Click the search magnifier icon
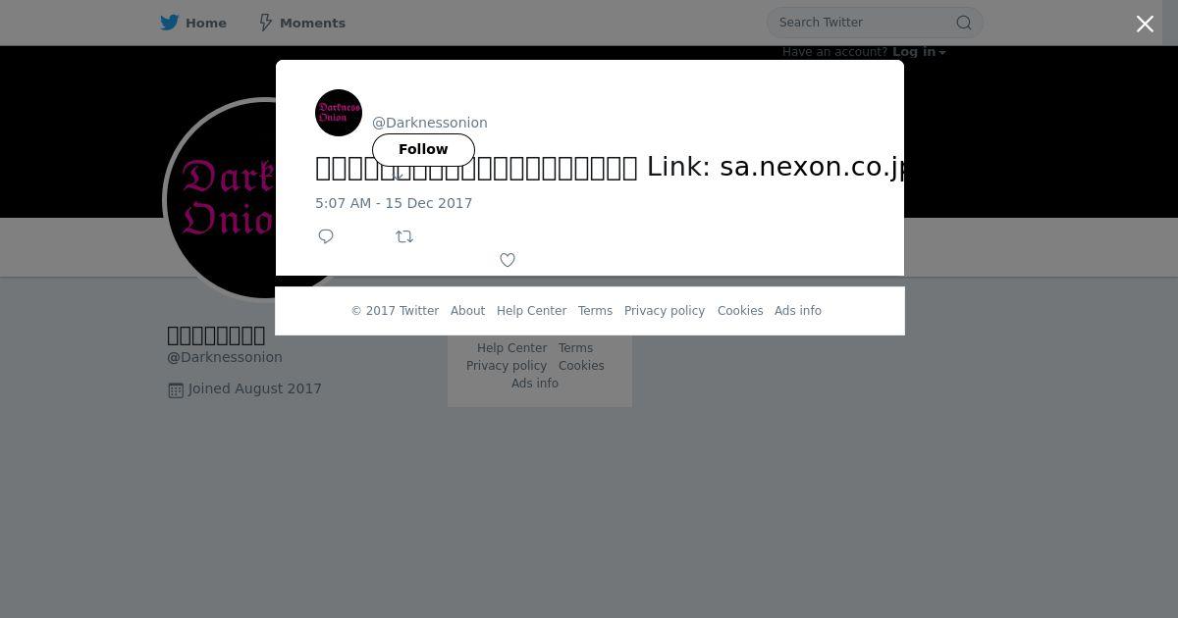1178x618 pixels. coord(964,23)
